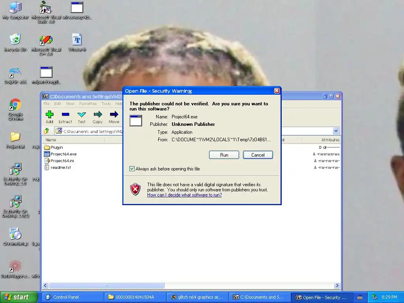404x303 pixels.
Task: Select the Recycle Bin desktop icon
Action: coord(15,43)
